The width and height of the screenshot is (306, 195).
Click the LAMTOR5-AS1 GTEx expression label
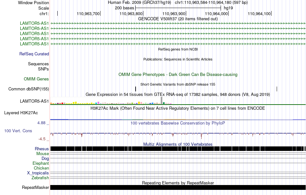click(34, 101)
